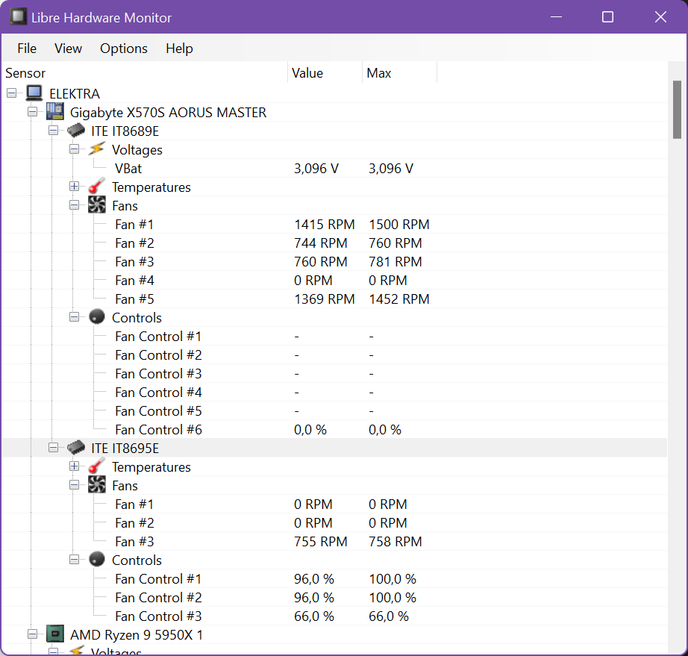Expand the Temperatures node under IT8695E
The height and width of the screenshot is (656, 688).
[74, 466]
